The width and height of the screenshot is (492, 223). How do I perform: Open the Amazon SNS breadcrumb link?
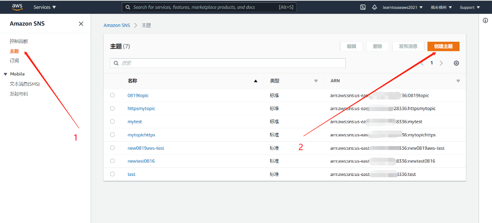click(x=117, y=25)
